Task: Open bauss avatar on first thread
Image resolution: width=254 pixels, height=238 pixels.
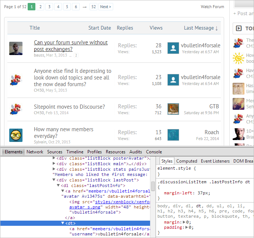Action: (16, 48)
